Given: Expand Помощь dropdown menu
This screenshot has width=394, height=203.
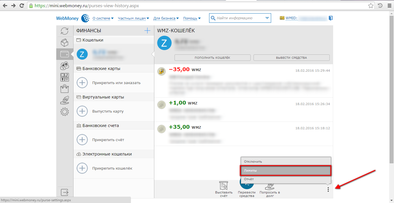Looking at the screenshot, I should click(x=192, y=18).
